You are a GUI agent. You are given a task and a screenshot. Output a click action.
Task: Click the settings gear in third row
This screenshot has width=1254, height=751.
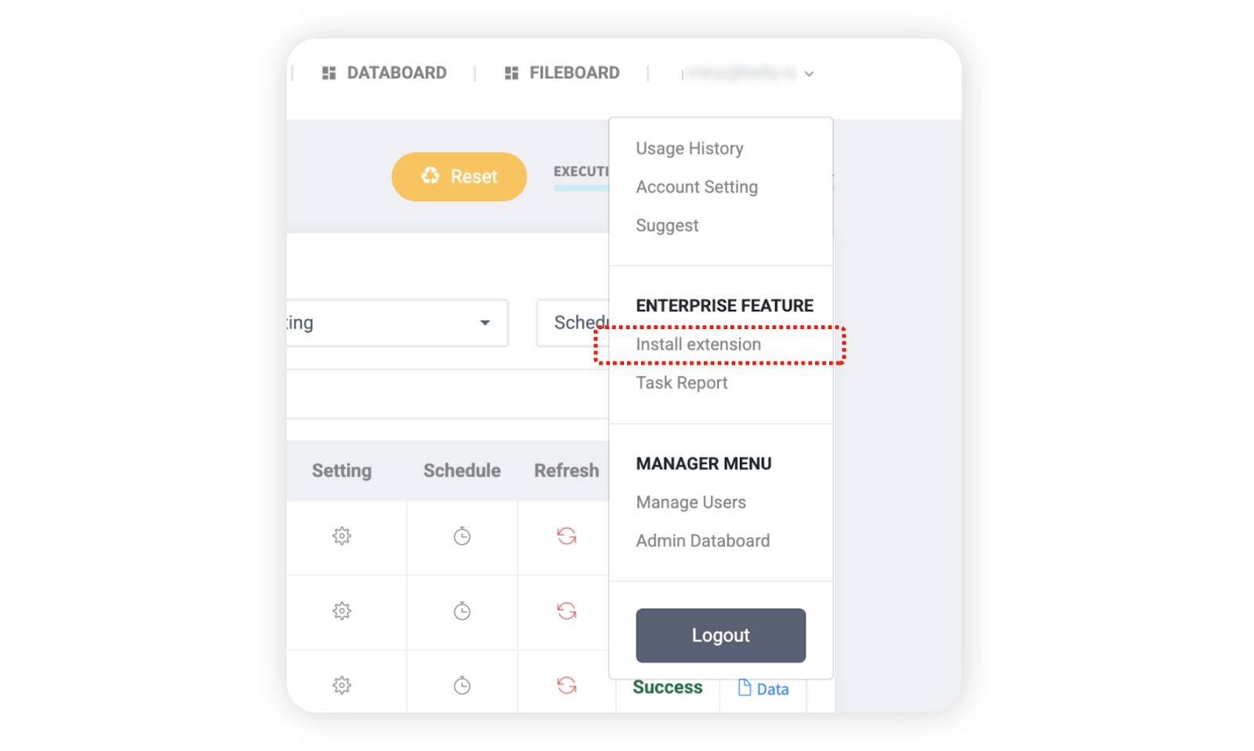[x=342, y=685]
